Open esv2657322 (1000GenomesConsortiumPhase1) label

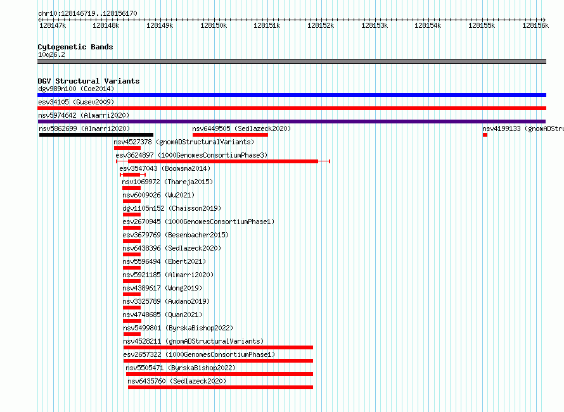pyautogui.click(x=199, y=354)
